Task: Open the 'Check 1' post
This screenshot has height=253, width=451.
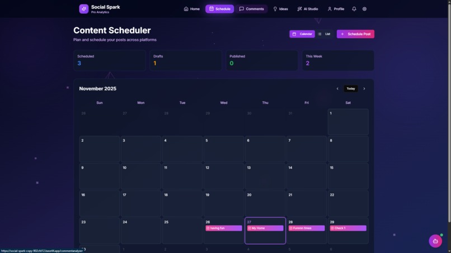Action: click(348, 228)
